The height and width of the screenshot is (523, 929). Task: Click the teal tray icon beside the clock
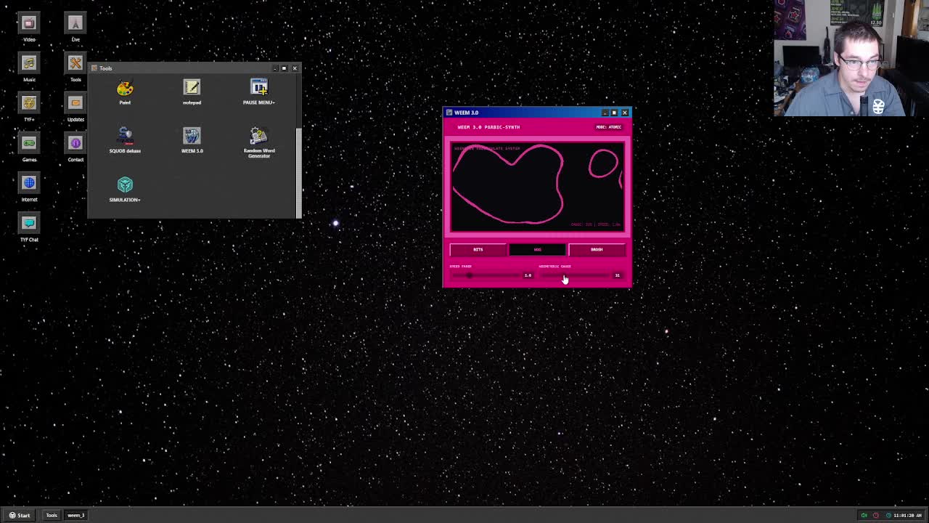tap(888, 515)
